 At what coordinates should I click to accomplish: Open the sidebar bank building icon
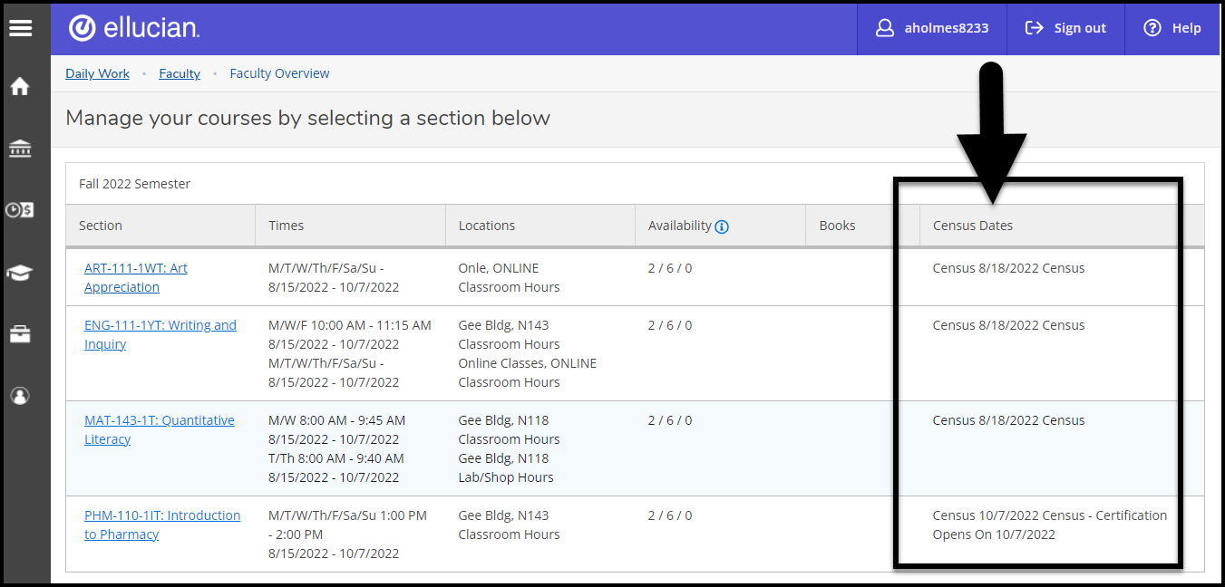pyautogui.click(x=20, y=149)
